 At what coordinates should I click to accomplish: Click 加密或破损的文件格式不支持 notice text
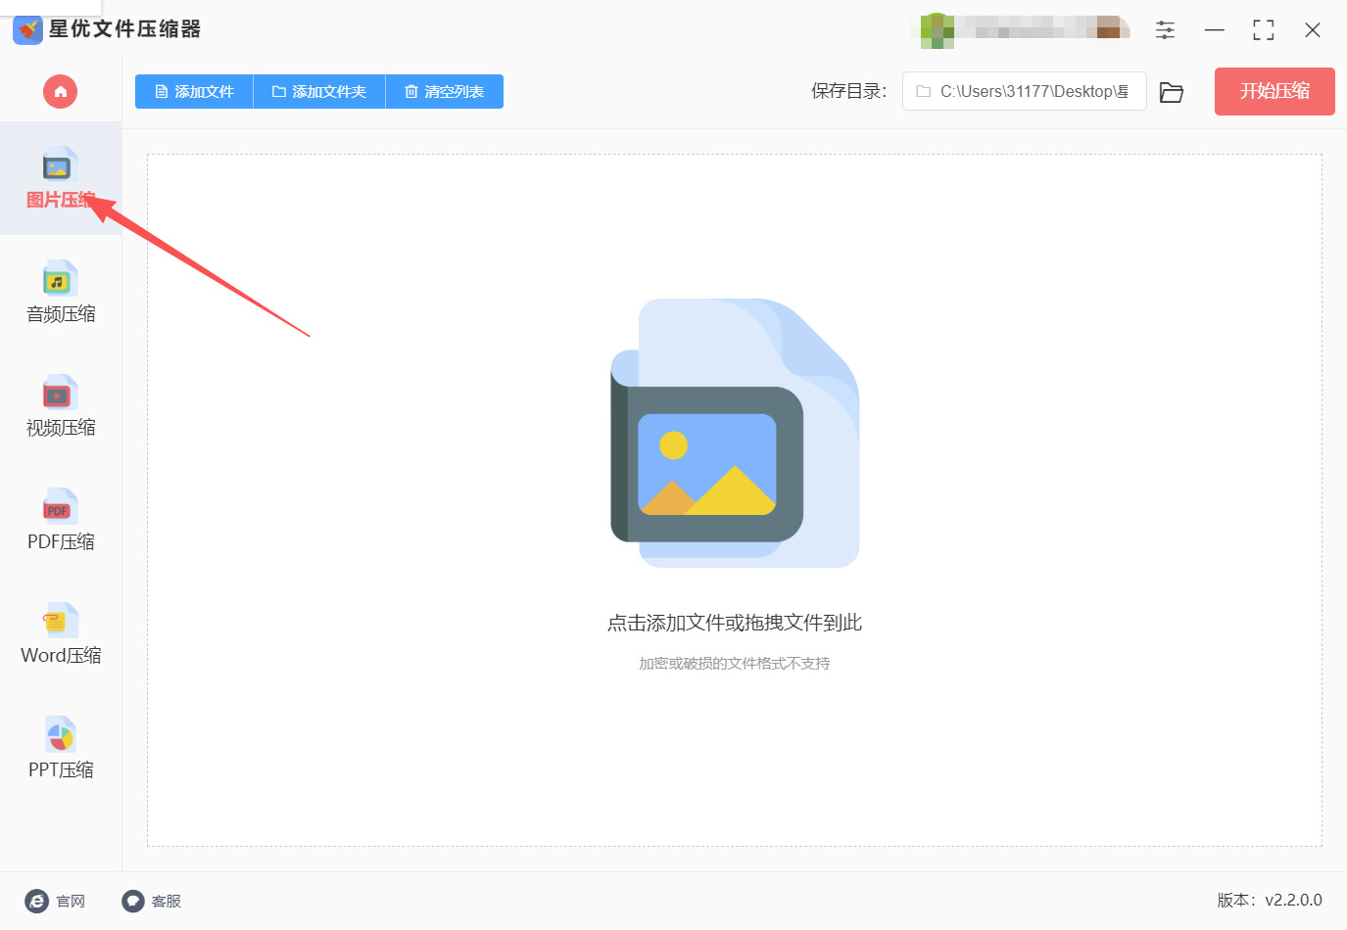[735, 664]
